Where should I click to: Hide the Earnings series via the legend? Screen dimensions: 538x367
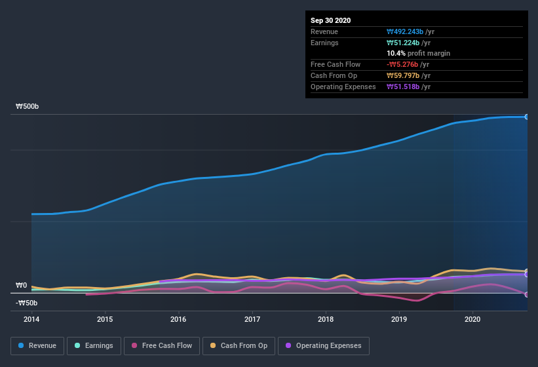(x=94, y=345)
